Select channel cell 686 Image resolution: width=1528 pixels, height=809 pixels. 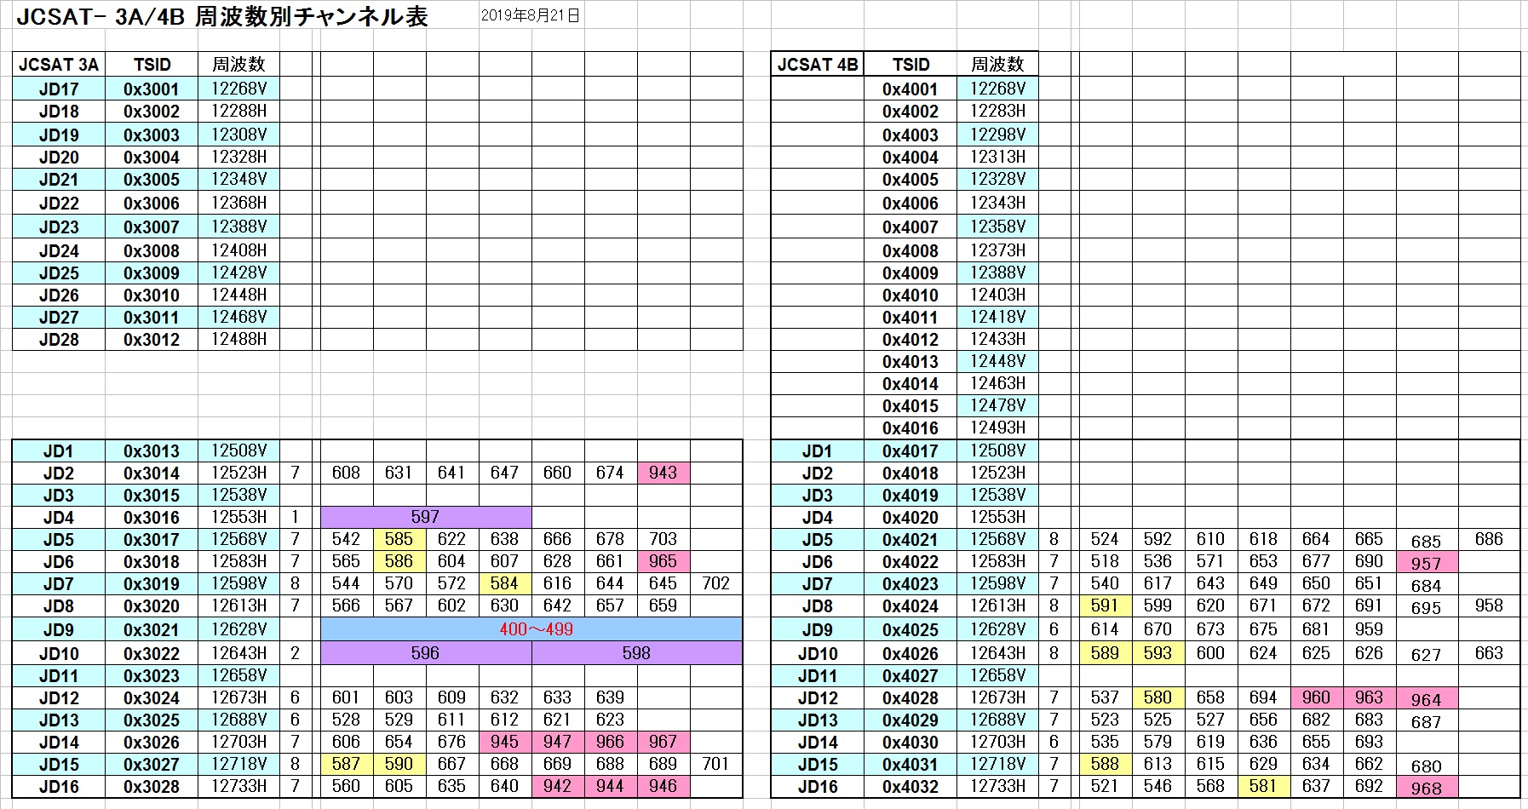(1490, 539)
